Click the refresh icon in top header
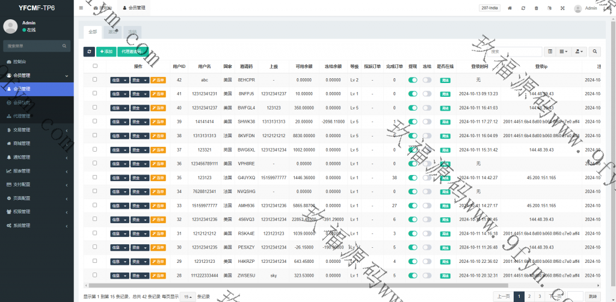The image size is (616, 302). 523,8
